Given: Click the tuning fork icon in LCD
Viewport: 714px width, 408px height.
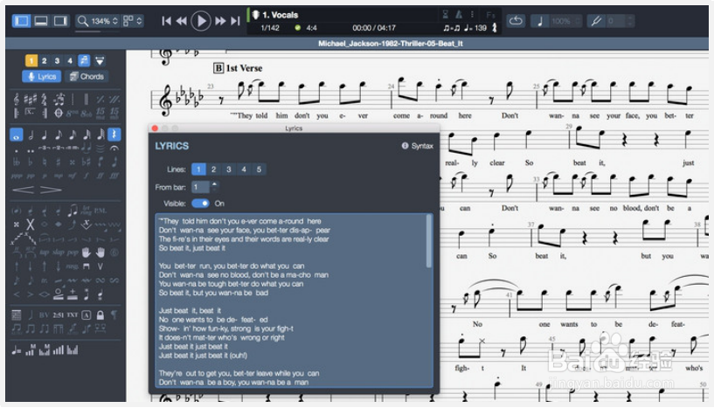Looking at the screenshot, I should tap(495, 28).
